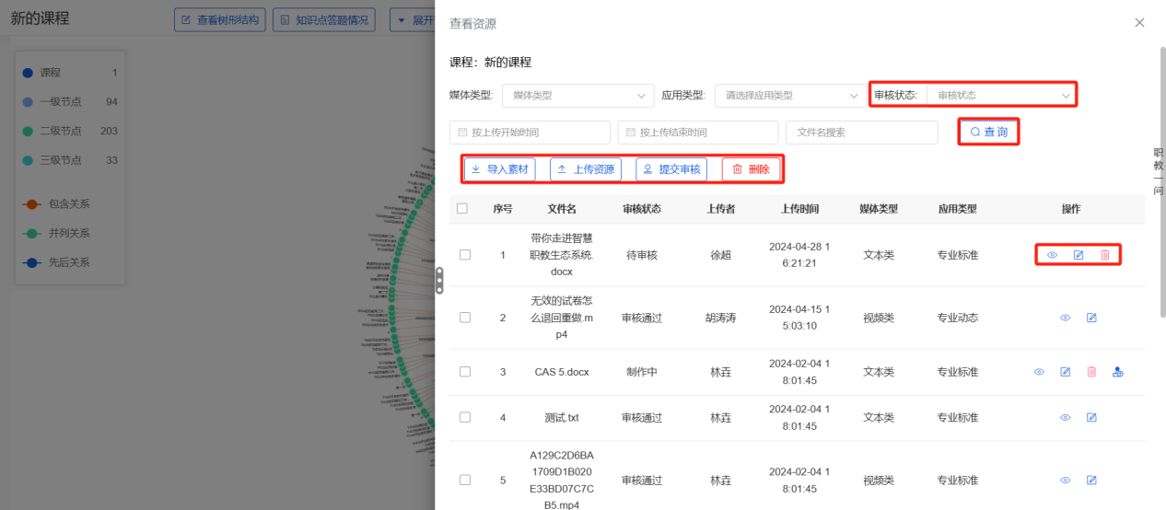Open the 审核状态 dropdown
Screen dimensions: 1166x510
(x=1001, y=95)
